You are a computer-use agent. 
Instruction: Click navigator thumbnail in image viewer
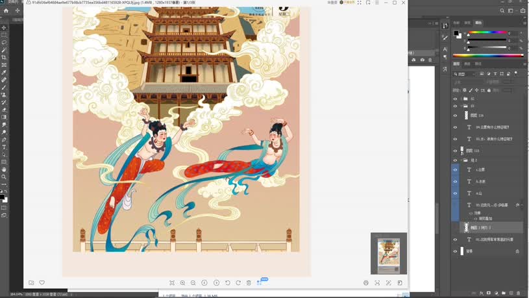coord(389,253)
